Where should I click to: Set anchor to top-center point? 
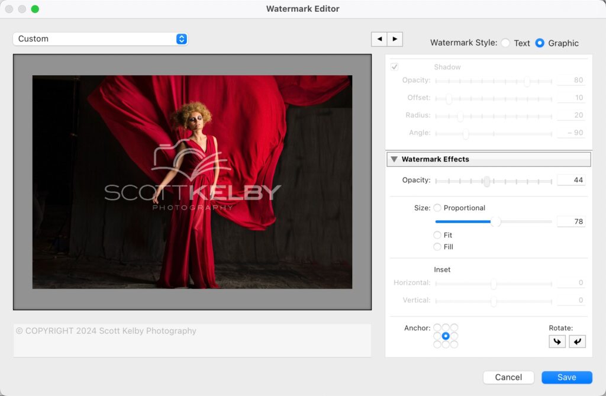[446, 327]
